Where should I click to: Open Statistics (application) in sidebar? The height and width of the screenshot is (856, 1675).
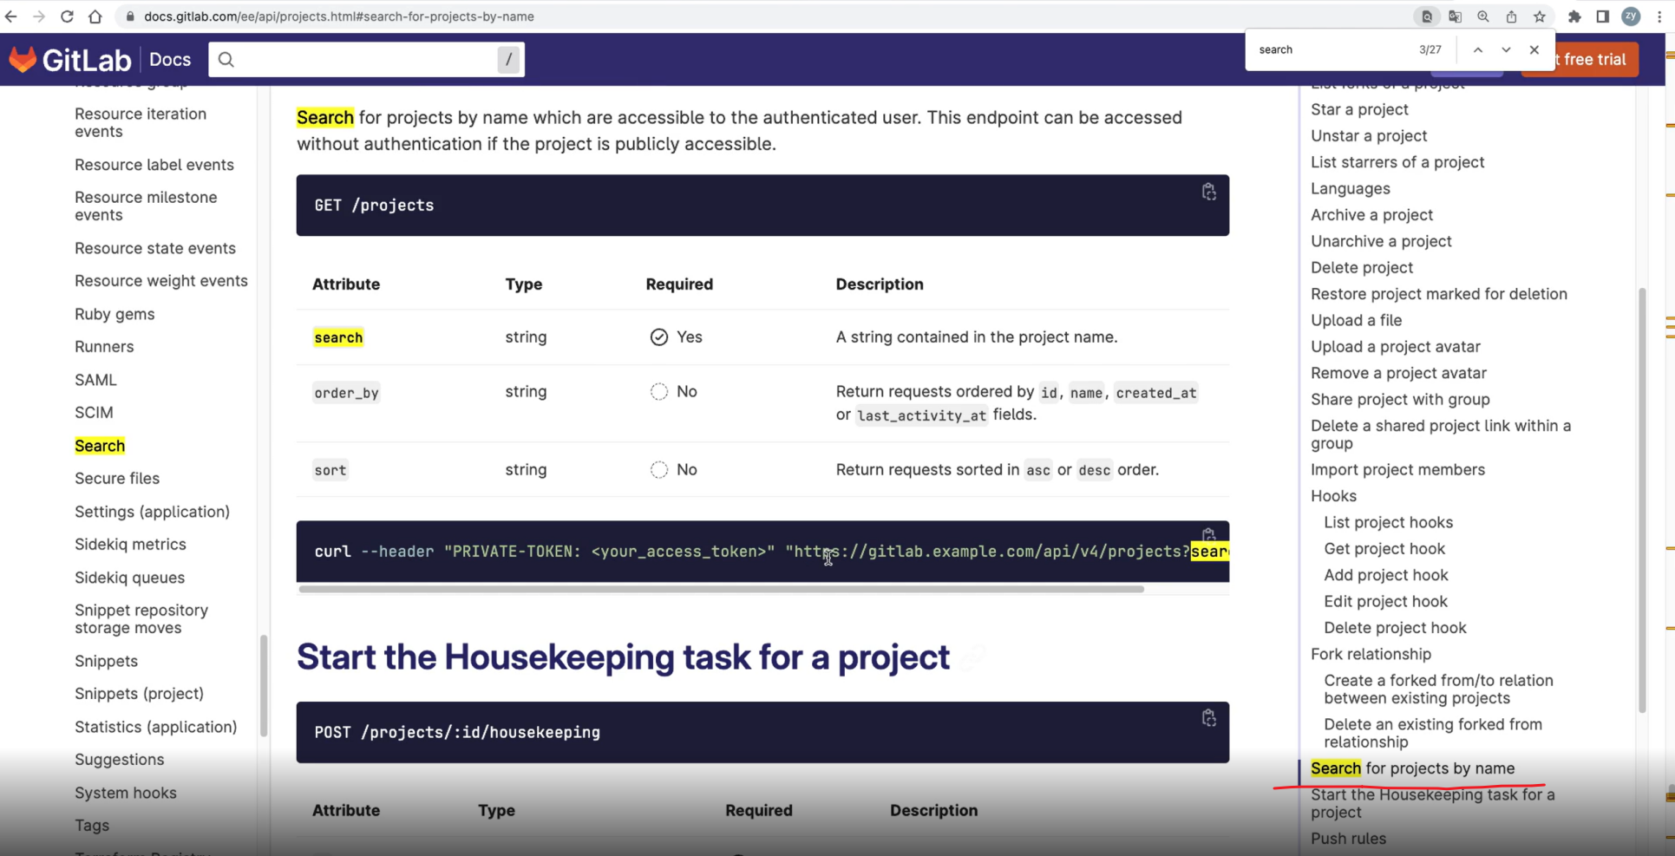[155, 727]
